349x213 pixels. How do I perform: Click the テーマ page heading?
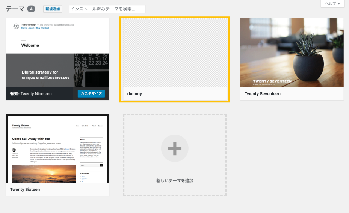15,9
